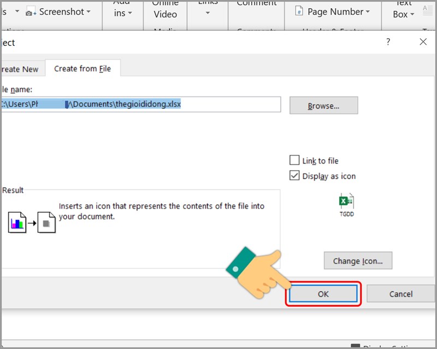
Task: Expand the Links dropdown arrow
Action: coord(208,13)
